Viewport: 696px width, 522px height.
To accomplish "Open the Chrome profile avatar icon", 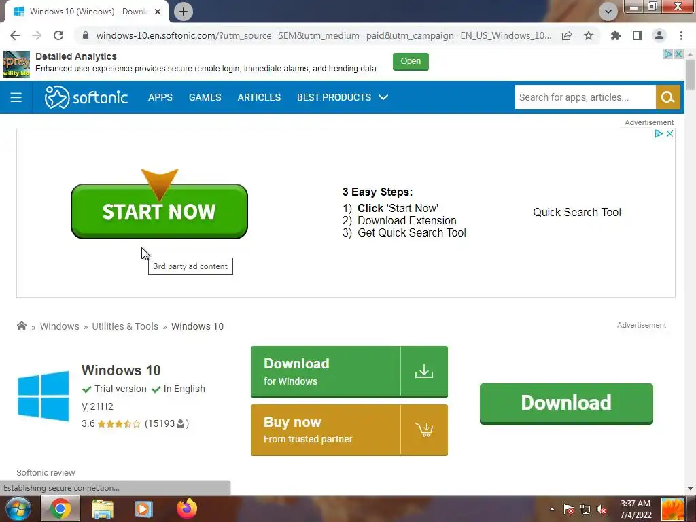I will point(659,35).
